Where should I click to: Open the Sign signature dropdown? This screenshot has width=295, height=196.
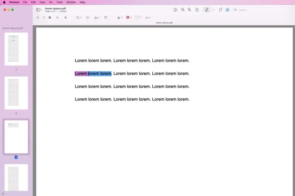coord(97,17)
